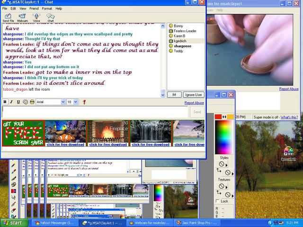Open the Styles foreground flyout arrow
The width and height of the screenshot is (303, 227).
click(x=226, y=165)
